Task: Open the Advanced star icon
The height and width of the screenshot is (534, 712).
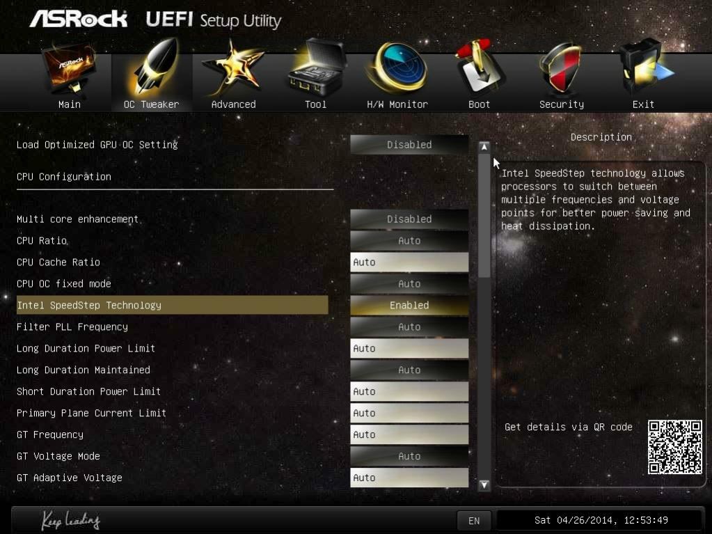Action: click(232, 68)
